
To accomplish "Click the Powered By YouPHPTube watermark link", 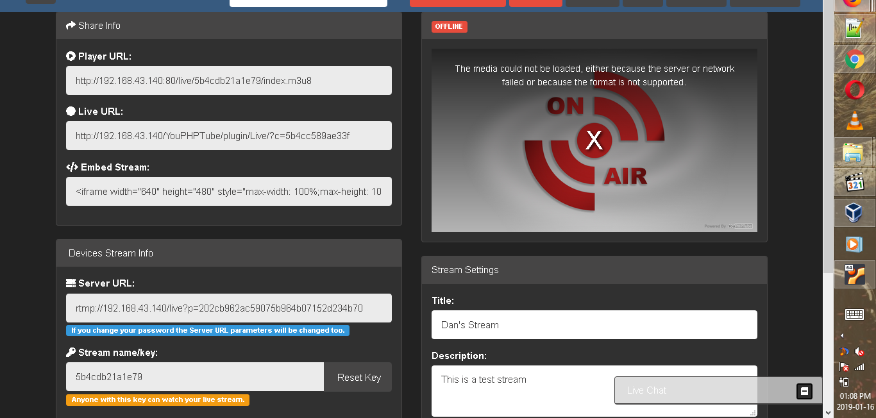I will coord(729,226).
